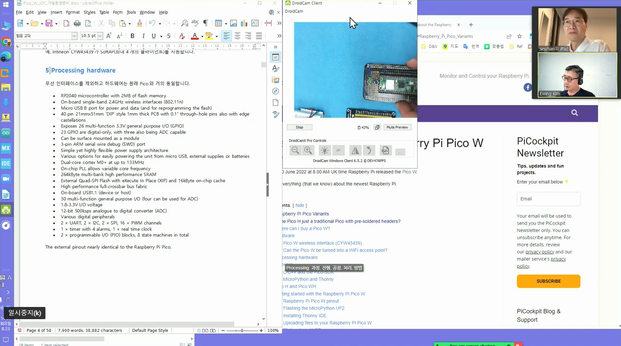
Task: Set paragraph alignment to left
Action: point(227,36)
